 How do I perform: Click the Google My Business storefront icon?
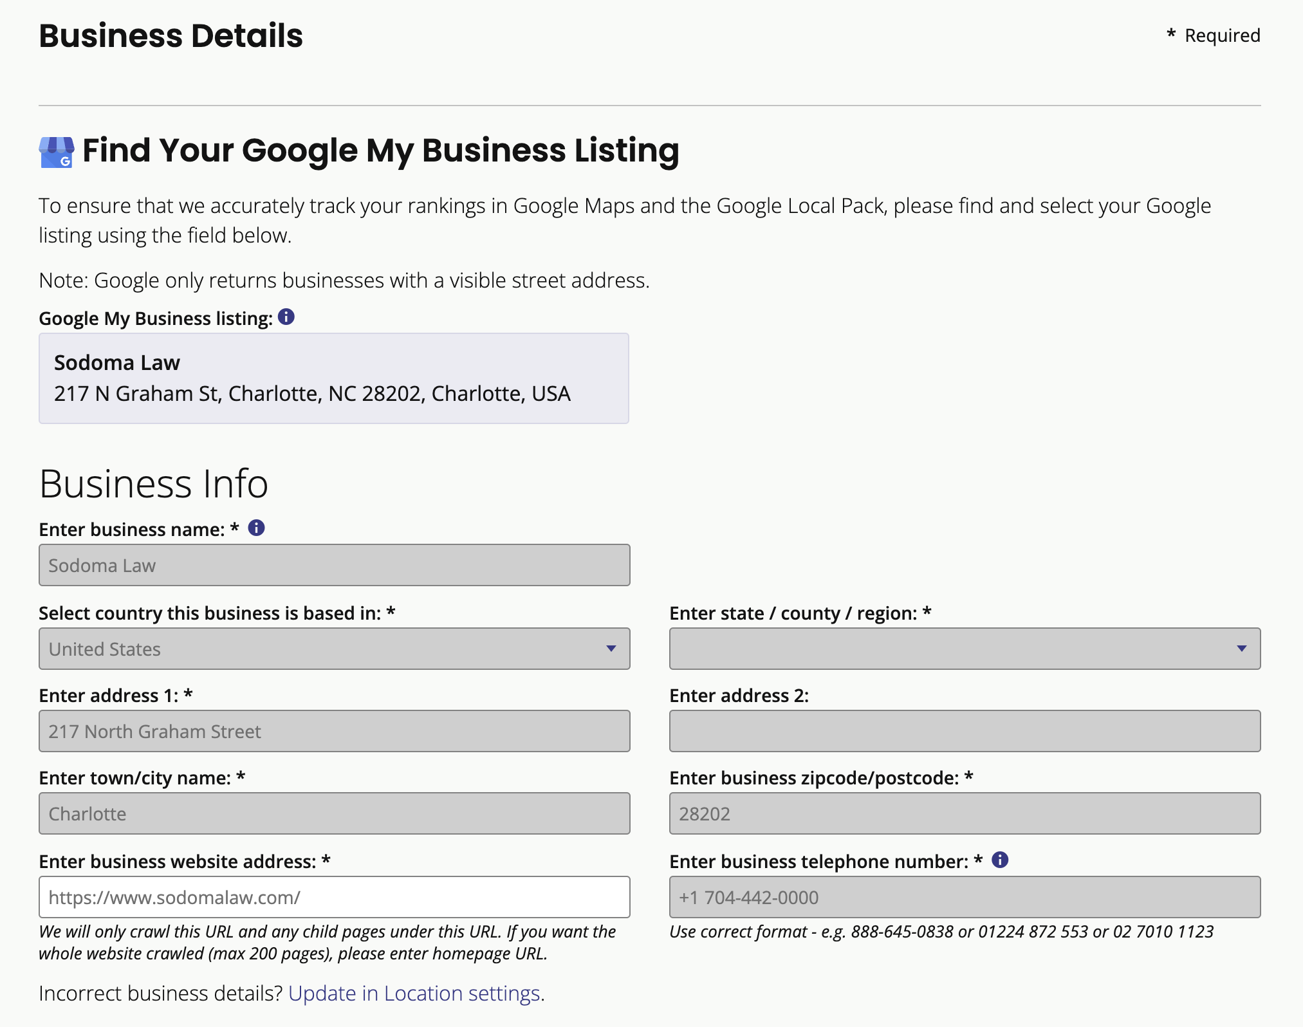pos(57,152)
